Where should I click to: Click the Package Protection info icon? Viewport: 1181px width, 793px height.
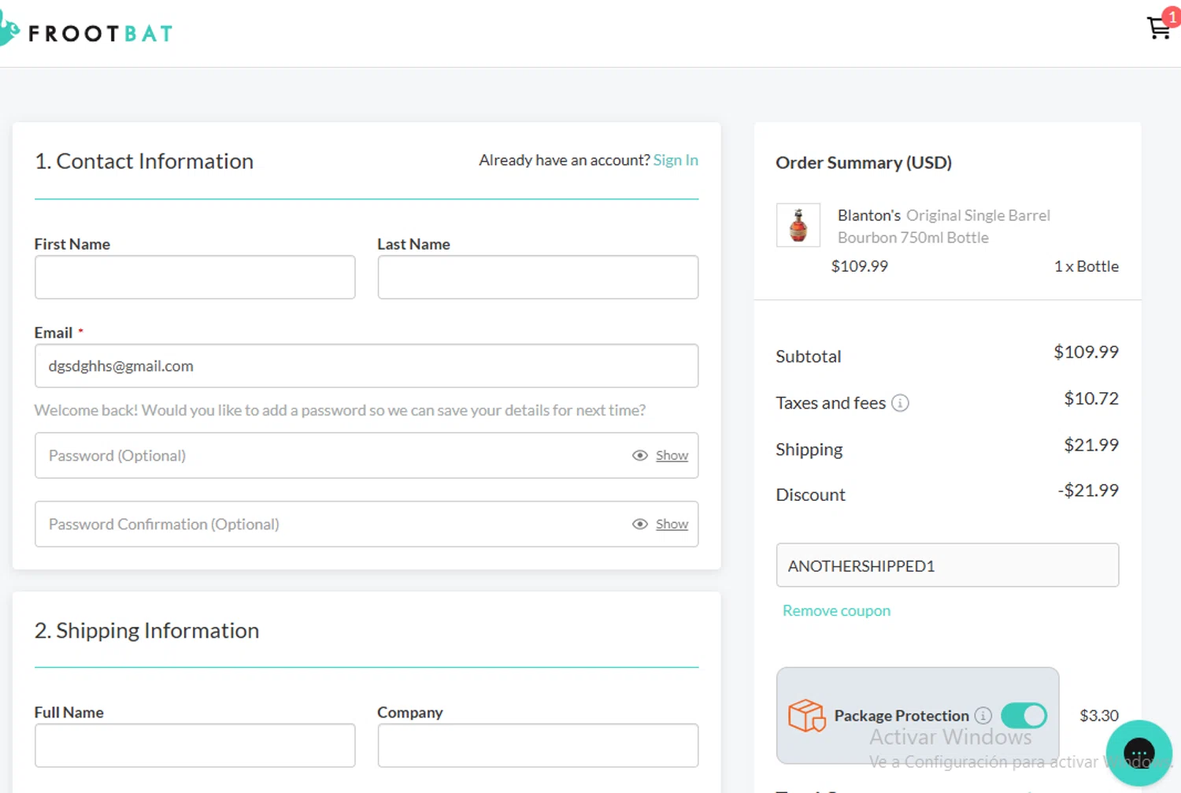[983, 715]
